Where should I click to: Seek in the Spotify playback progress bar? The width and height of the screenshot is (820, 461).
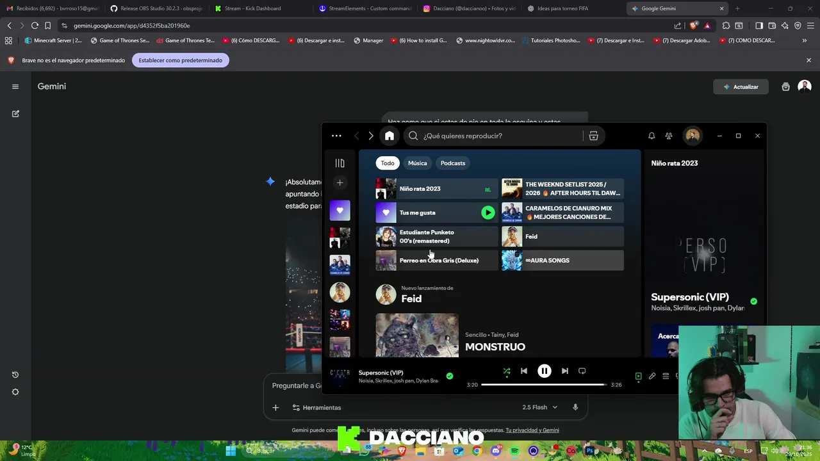[x=544, y=385]
